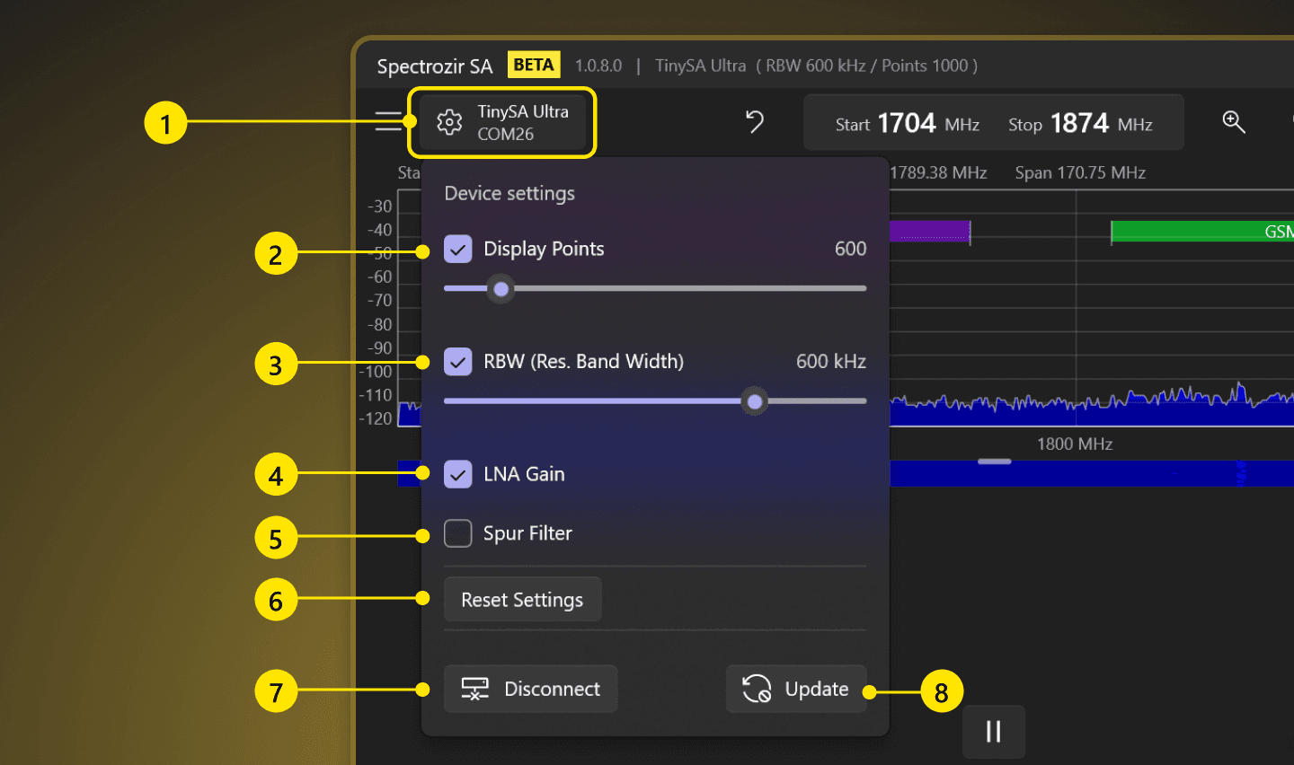This screenshot has height=765, width=1294.
Task: Pause the sweep with pause button
Action: coord(994,731)
